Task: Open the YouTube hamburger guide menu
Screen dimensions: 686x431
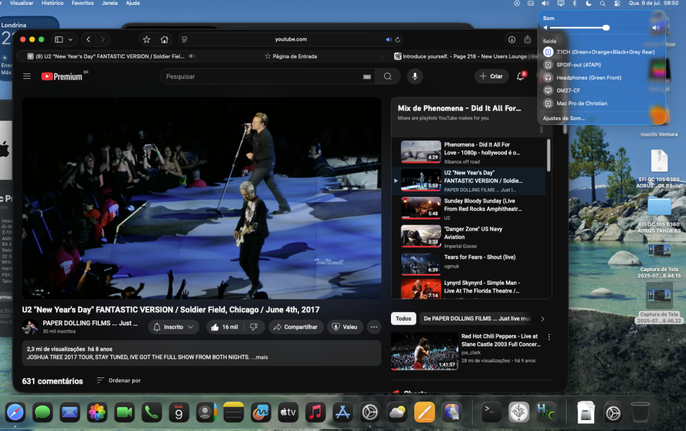Action: [27, 76]
